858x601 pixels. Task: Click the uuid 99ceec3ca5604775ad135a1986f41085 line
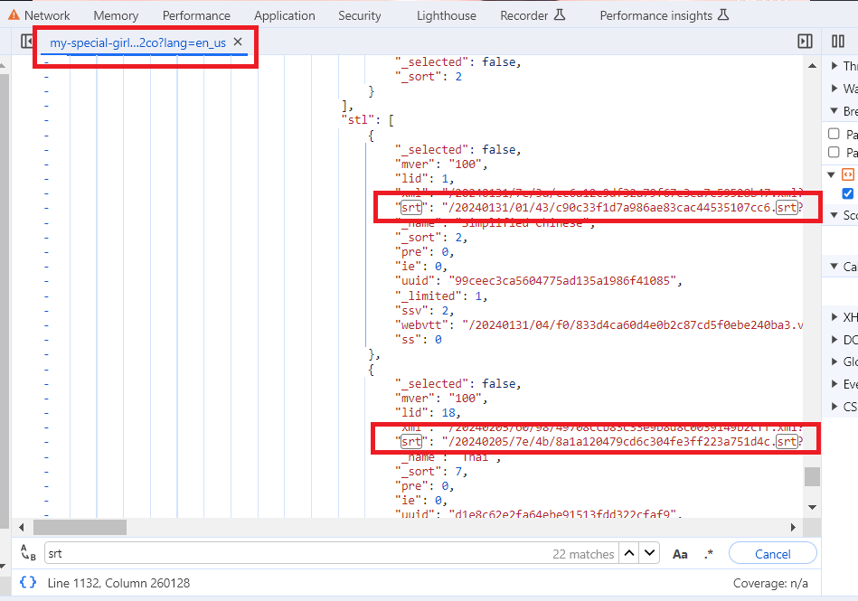[539, 280]
